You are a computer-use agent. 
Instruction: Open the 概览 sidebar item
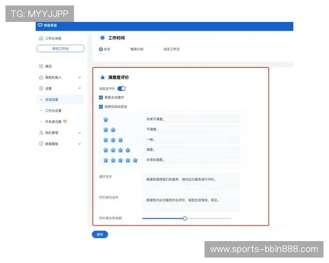[48, 66]
